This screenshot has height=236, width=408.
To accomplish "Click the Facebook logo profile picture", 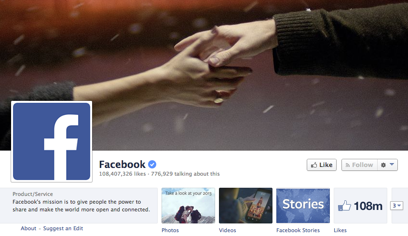I will 52,141.
